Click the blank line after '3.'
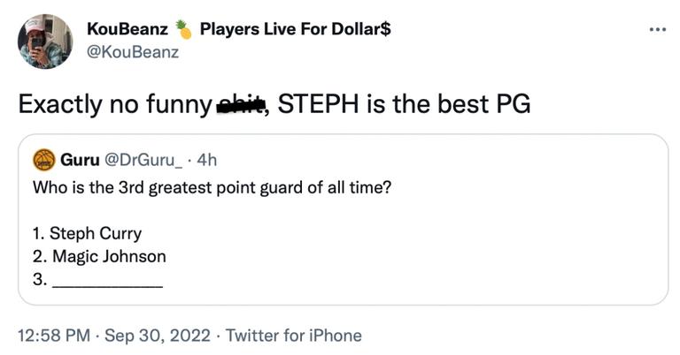Screen dimensions: 680x355 click(107, 283)
